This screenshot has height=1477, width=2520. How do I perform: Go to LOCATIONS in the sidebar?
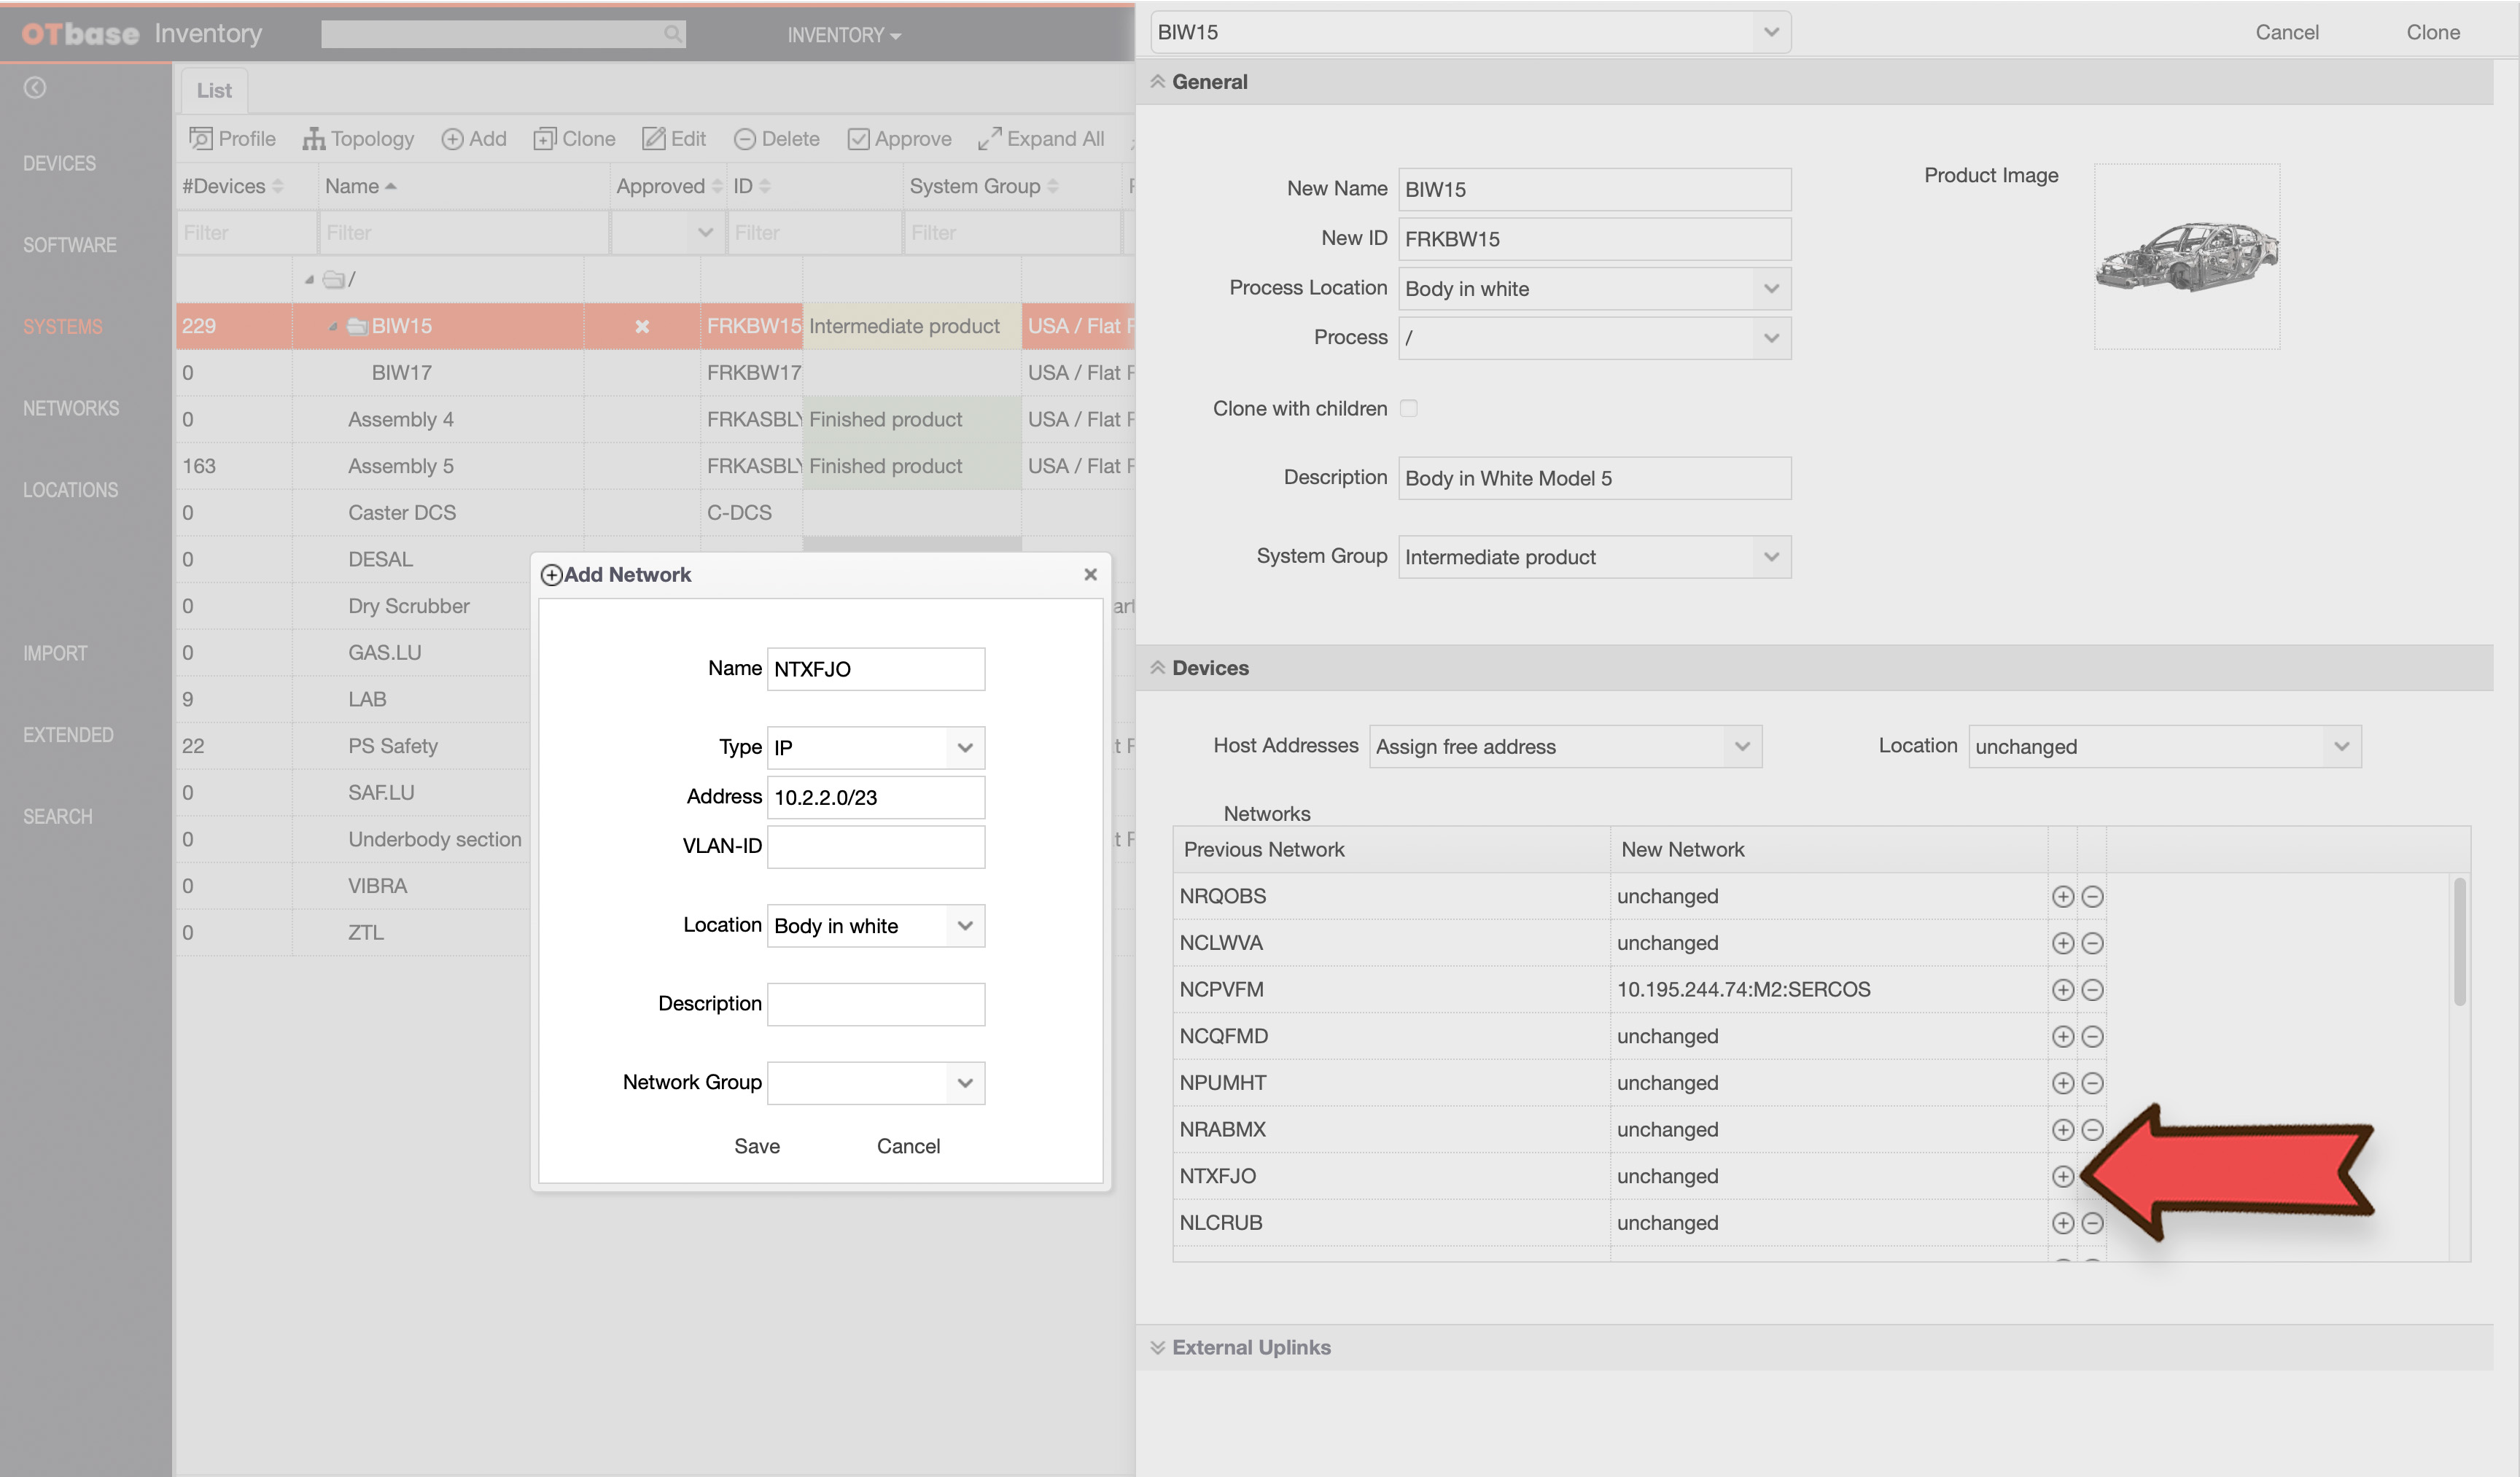coord(71,490)
